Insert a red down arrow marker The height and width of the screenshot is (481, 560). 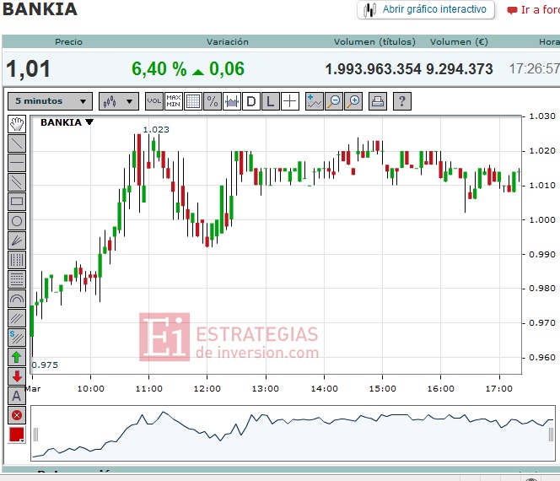(17, 376)
